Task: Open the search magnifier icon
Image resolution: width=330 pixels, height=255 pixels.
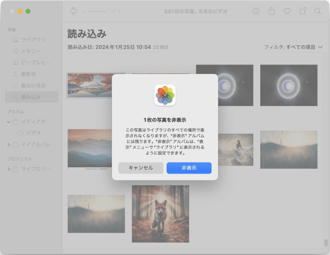Action: tap(318, 11)
